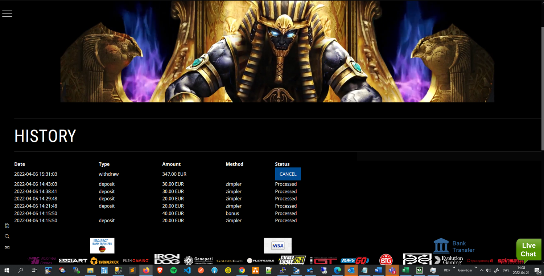Cancel the 347.00 EUR withdrawal
This screenshot has height=276, width=544.
click(288, 174)
